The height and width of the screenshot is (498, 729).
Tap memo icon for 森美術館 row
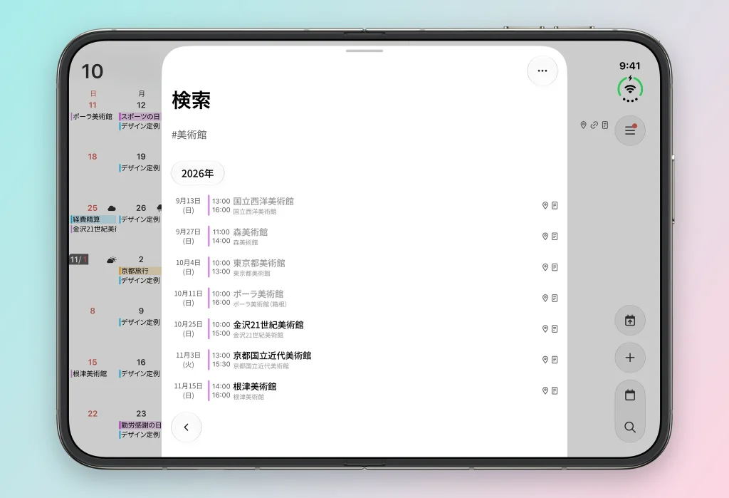tap(555, 236)
